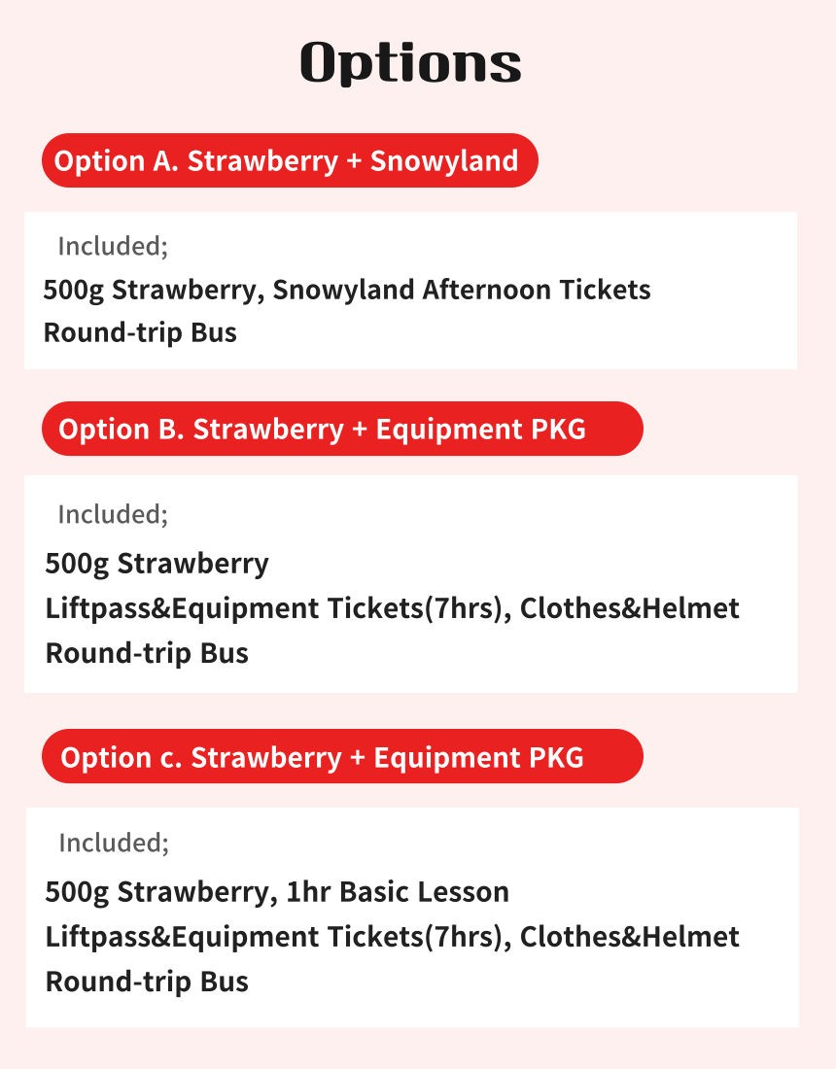Screen dimensions: 836x1069
Task: Click the Options heading
Action: (x=410, y=63)
